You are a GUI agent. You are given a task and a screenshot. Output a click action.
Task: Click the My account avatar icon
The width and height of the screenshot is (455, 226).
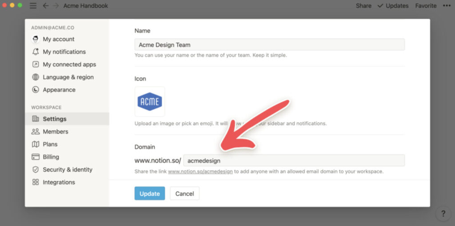coord(36,39)
